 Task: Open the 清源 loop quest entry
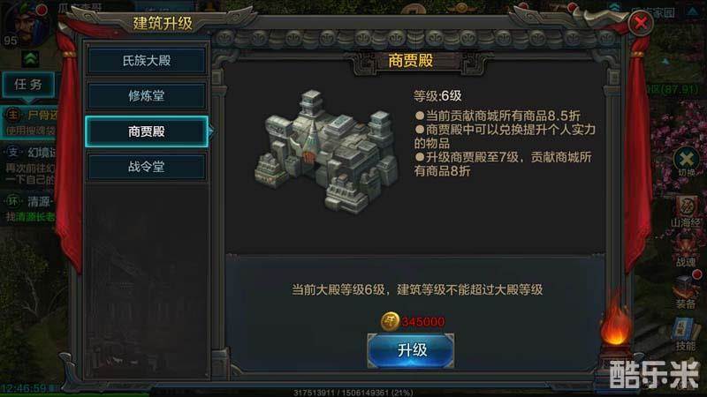coord(30,208)
